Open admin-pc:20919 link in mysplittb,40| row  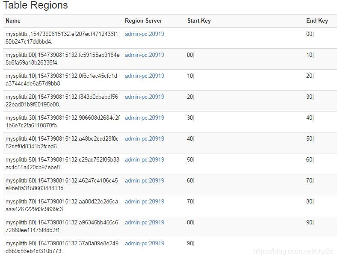[x=145, y=139]
